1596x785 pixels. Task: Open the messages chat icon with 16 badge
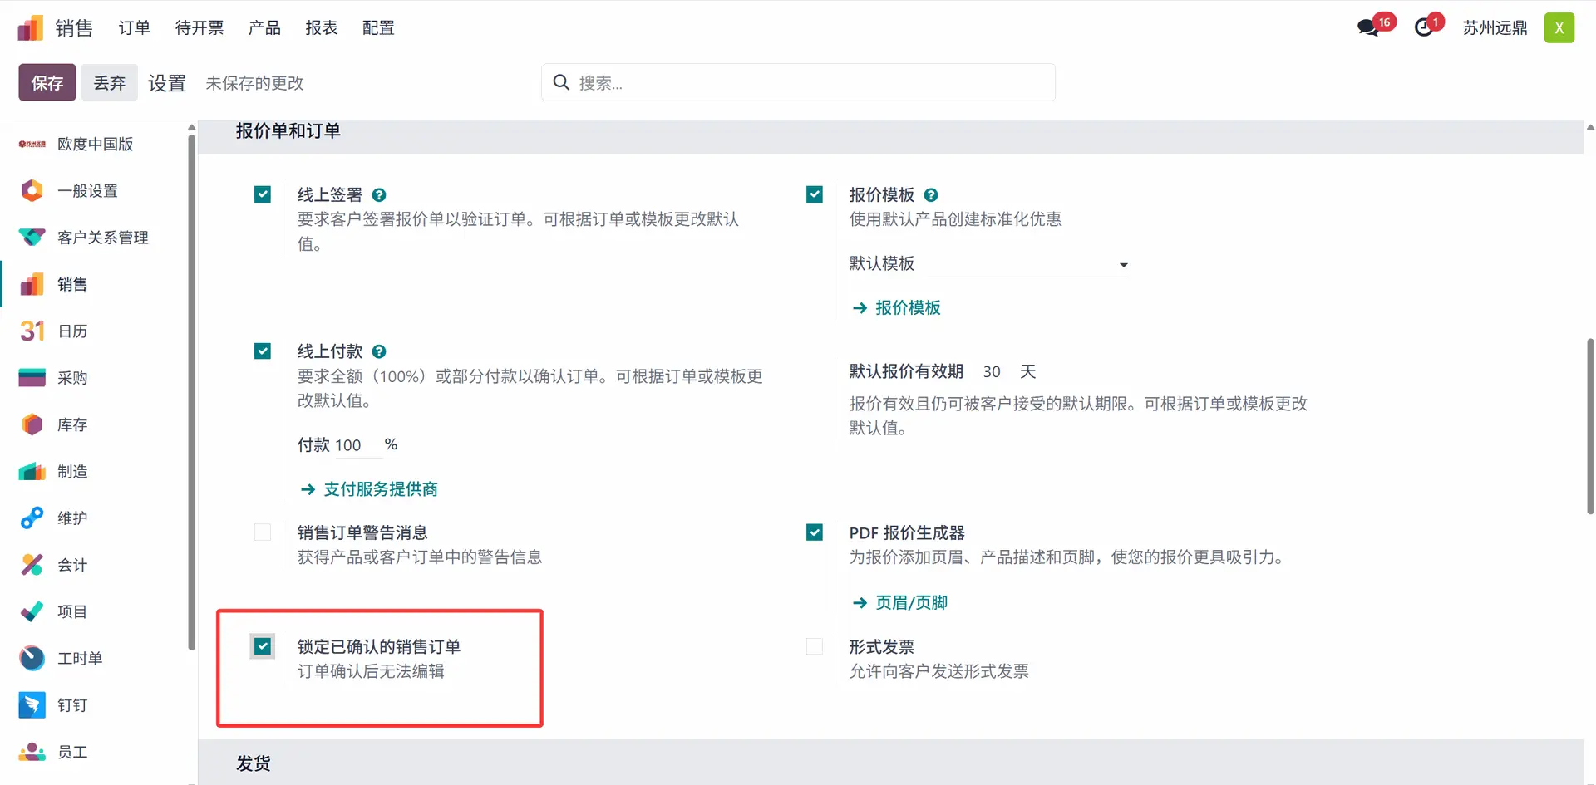(x=1368, y=27)
